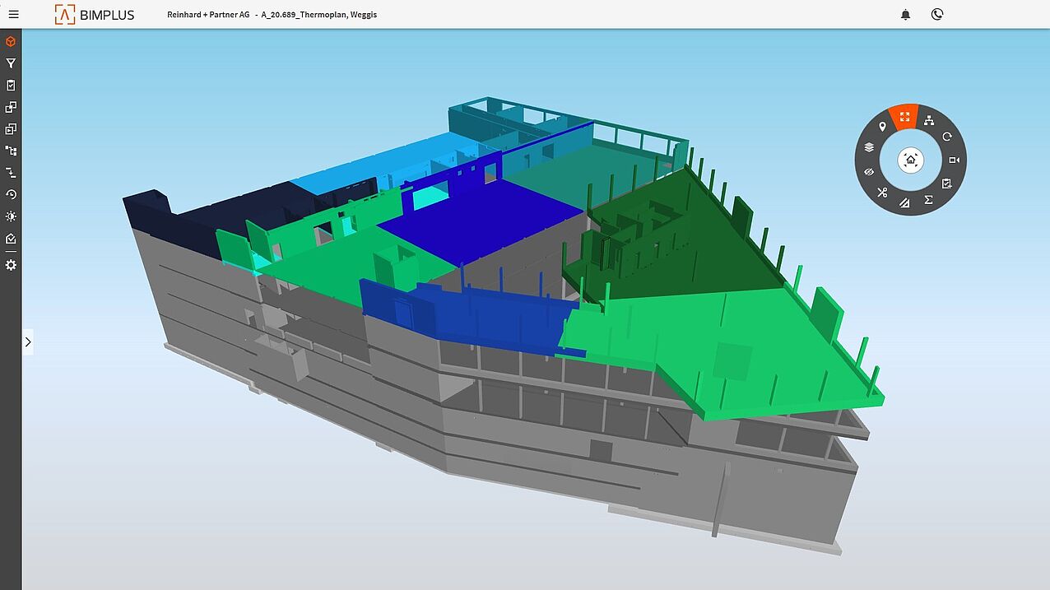Open the history revisions sidebar icon
The image size is (1050, 590).
click(11, 194)
